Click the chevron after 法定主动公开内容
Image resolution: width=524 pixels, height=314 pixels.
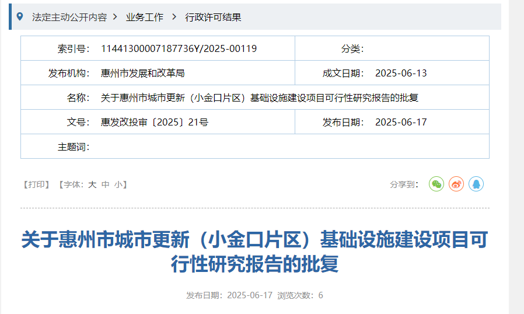point(115,17)
